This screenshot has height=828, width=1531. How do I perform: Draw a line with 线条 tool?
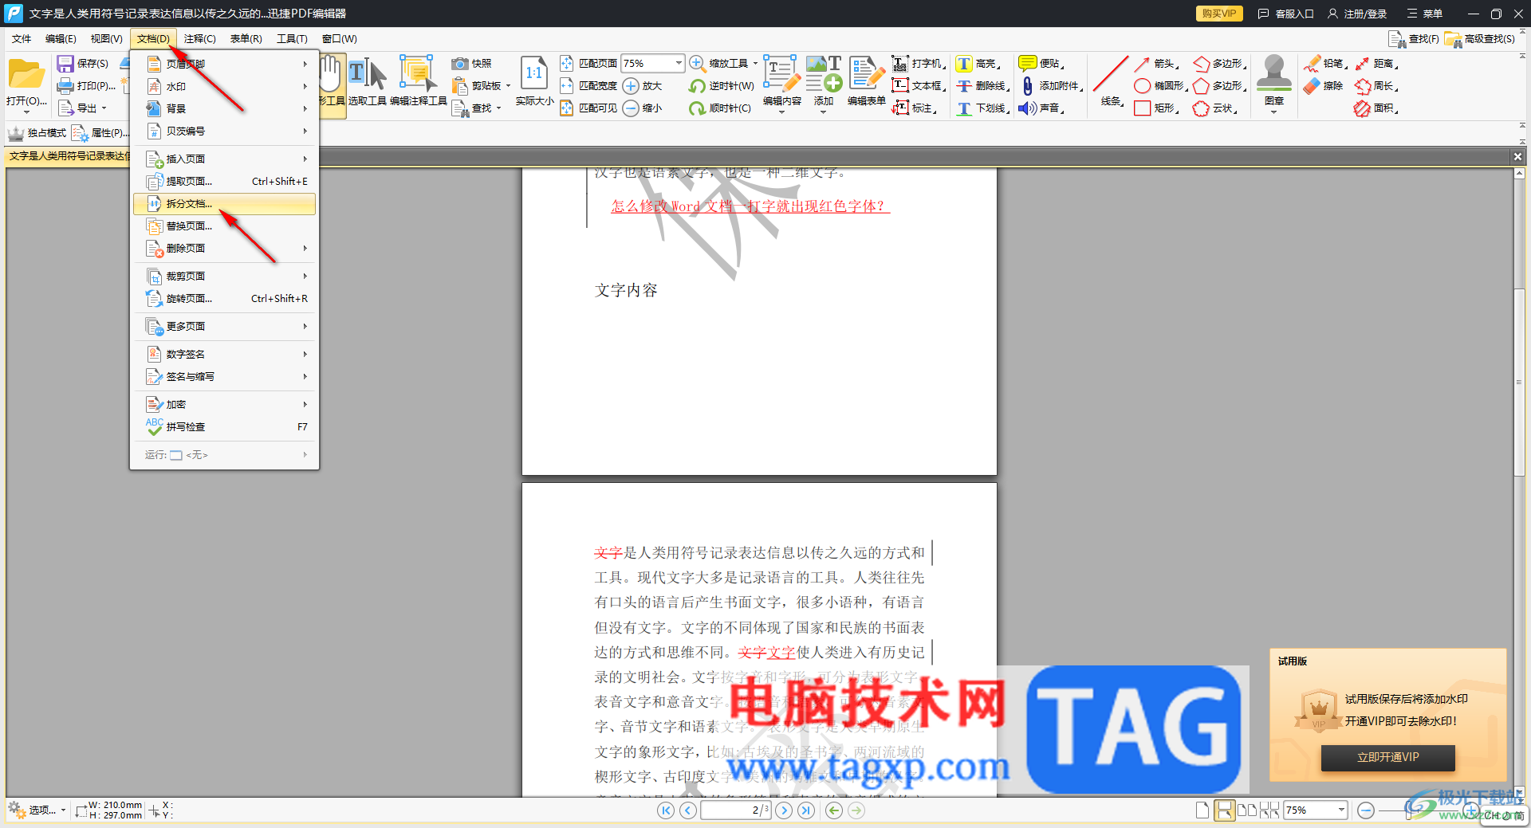(x=1111, y=80)
